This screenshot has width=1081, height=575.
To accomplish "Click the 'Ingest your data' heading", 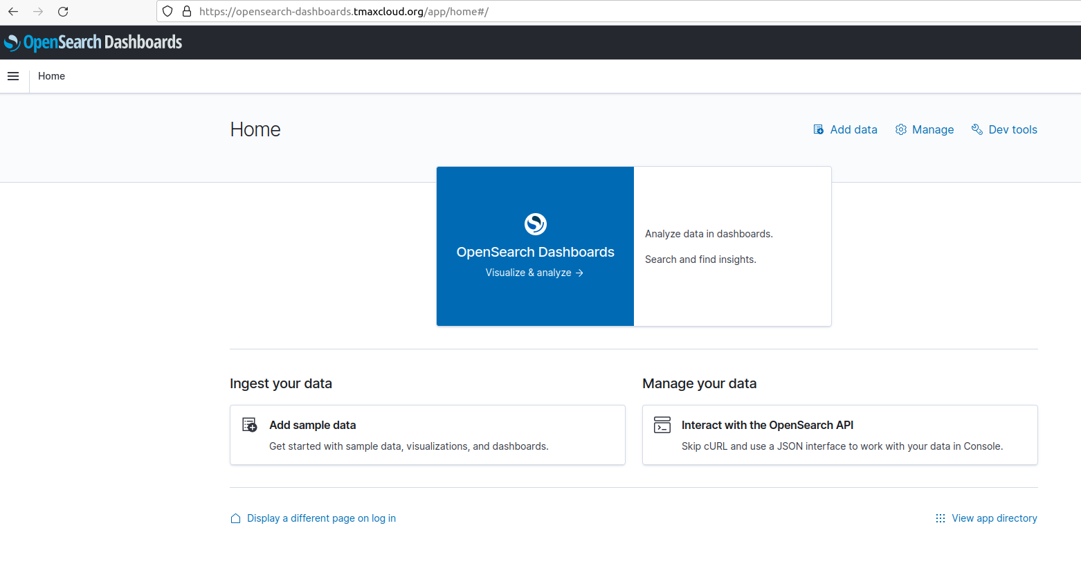I will pyautogui.click(x=281, y=383).
